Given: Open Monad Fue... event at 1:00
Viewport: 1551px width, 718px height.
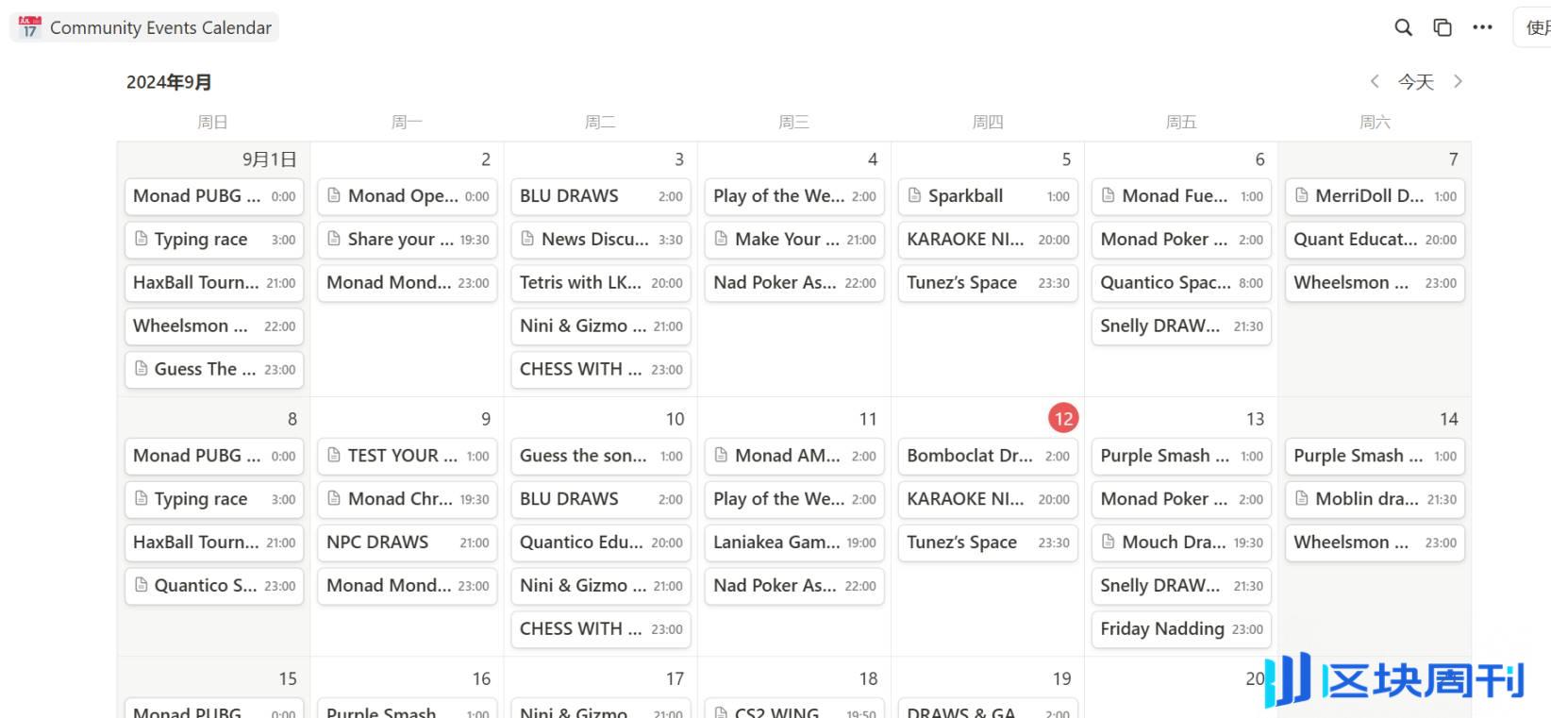Looking at the screenshot, I should click(1181, 196).
